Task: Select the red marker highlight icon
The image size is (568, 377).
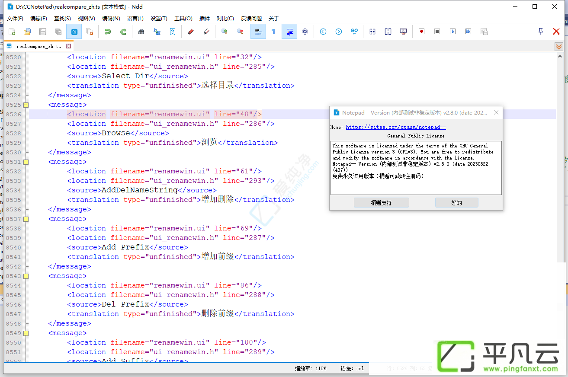Action: pos(190,32)
